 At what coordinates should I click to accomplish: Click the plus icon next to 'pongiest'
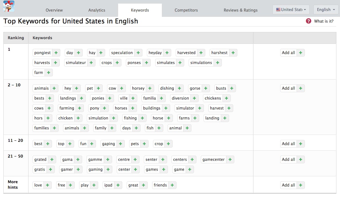56,53
